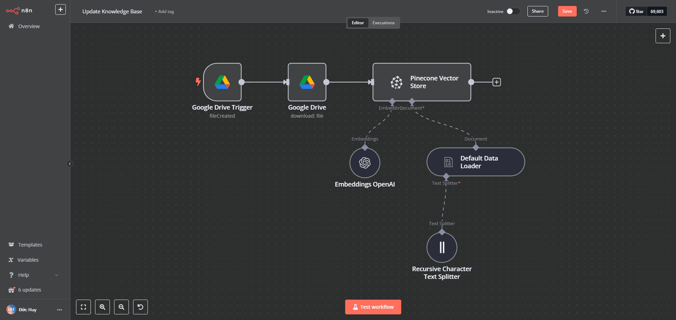
Task: Click Google Drive node output connector
Action: point(326,82)
